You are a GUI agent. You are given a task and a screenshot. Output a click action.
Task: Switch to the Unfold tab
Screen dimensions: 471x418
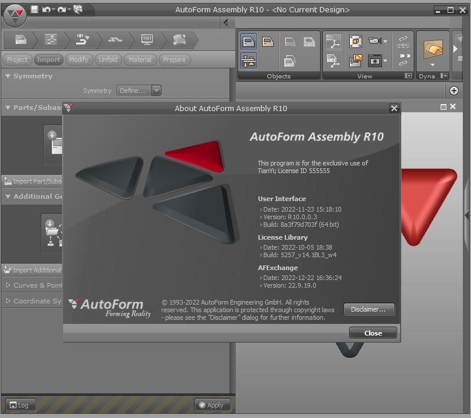tap(108, 60)
